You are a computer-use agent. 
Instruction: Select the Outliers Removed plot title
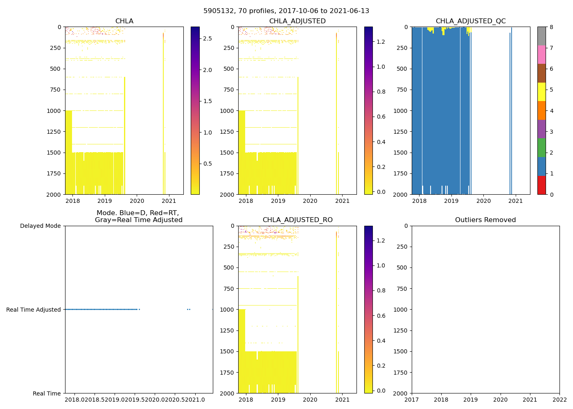point(485,220)
